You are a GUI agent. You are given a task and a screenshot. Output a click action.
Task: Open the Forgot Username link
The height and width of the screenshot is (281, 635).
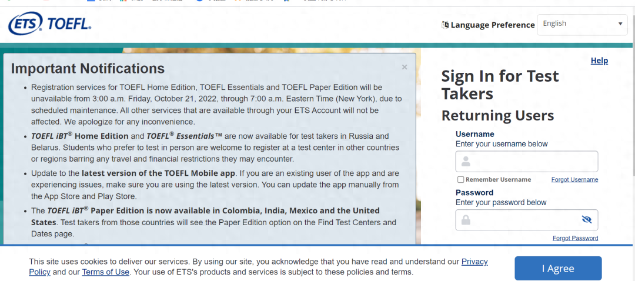point(574,180)
